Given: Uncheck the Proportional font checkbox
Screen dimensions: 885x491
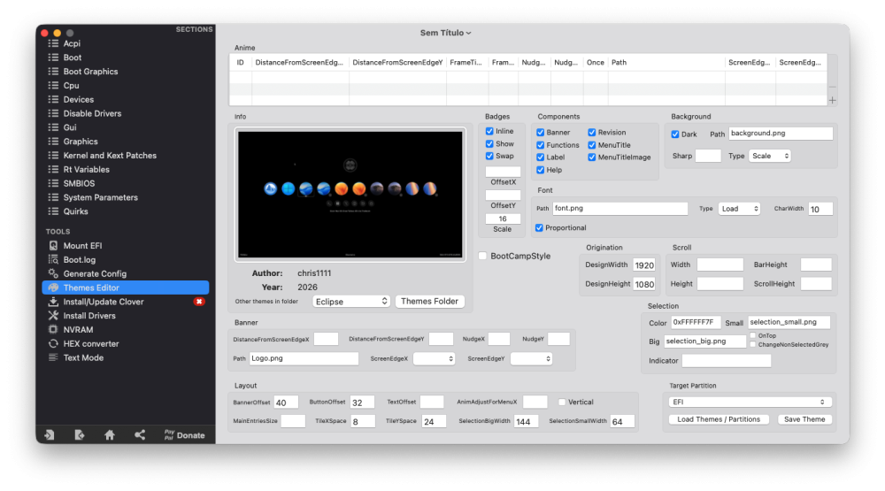Looking at the screenshot, I should [x=539, y=228].
